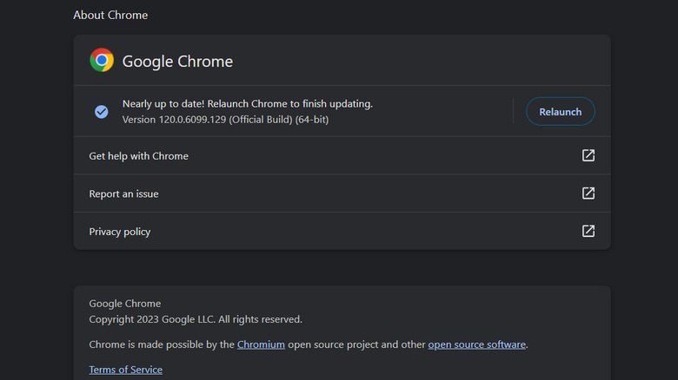The width and height of the screenshot is (678, 380).
Task: Click the blue update checkmark icon
Action: pos(102,112)
